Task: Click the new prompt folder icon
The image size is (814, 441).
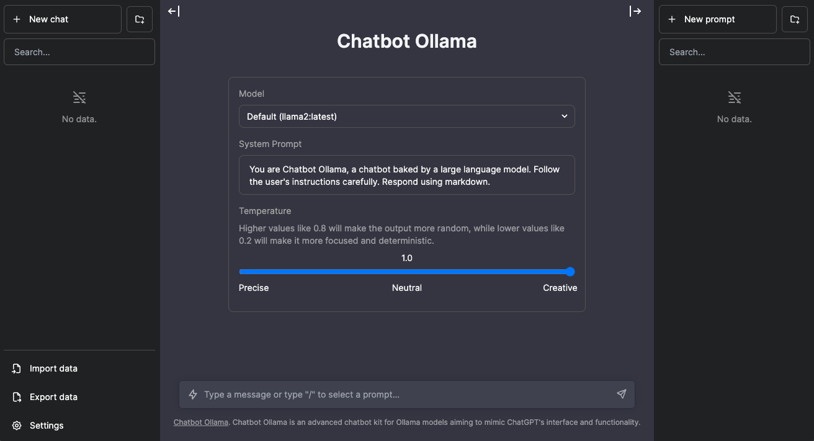Action: (795, 20)
